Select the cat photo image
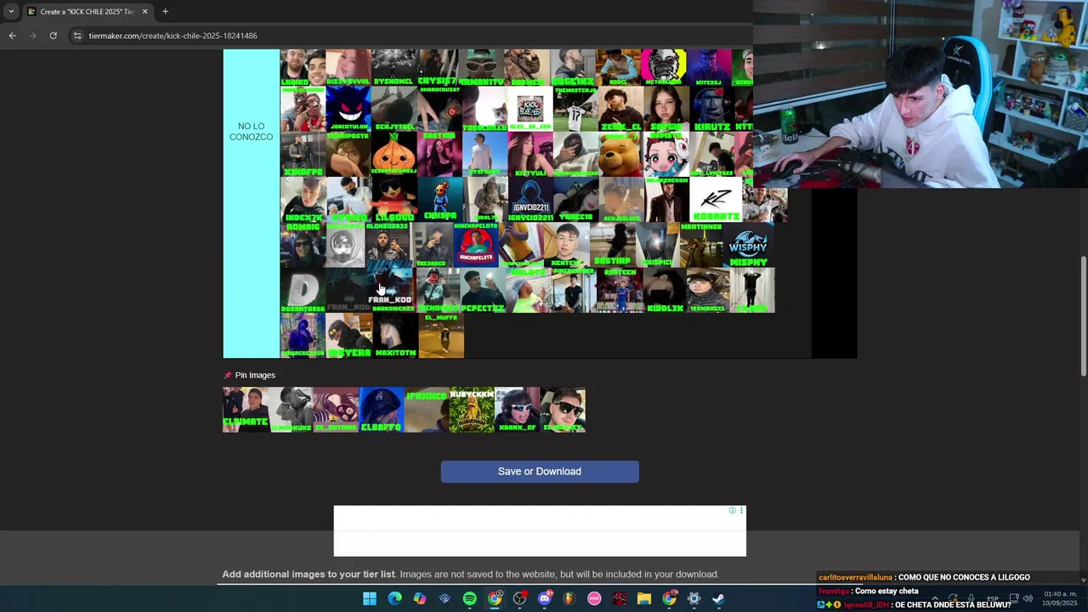Screen dimensions: 1088x612 [484, 110]
